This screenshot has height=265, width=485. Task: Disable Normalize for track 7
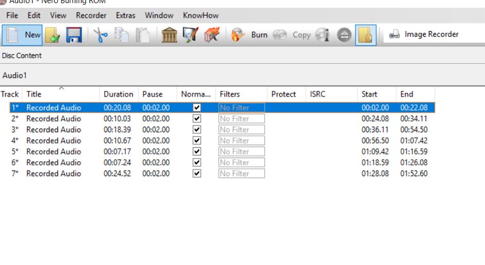[x=197, y=174]
